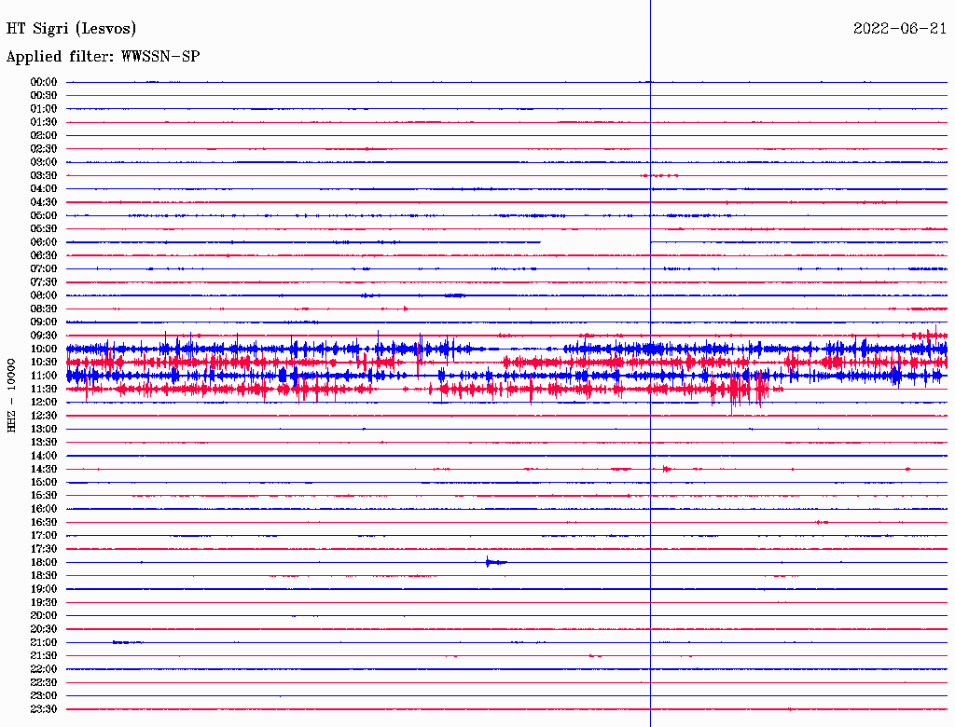Click the 10:30 time label
Viewport: 955px width, 727px height.
[44, 363]
